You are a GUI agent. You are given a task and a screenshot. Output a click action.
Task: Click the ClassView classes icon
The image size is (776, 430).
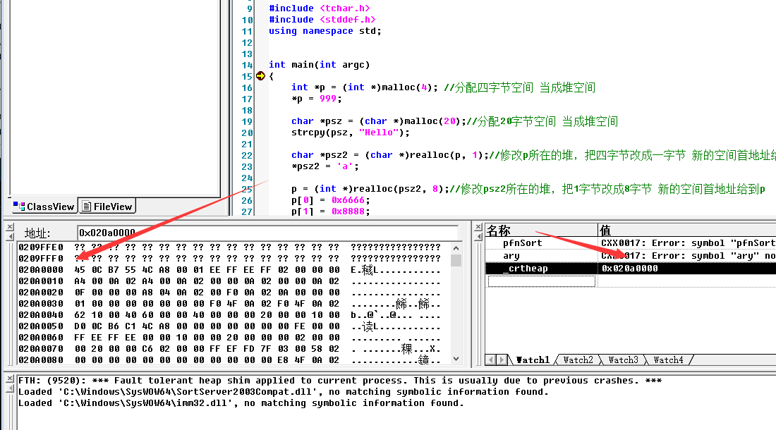point(17,206)
